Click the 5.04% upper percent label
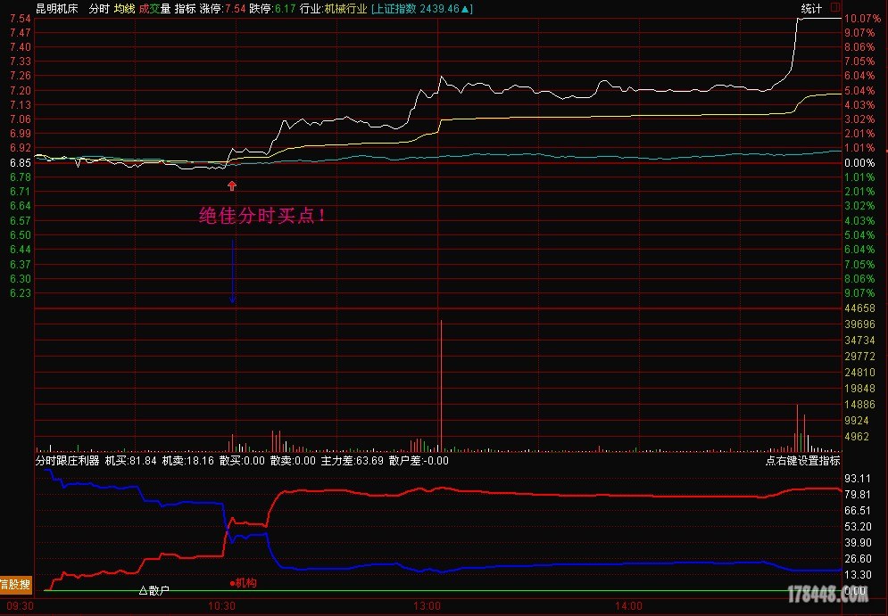Screen dimensions: 888x616 point(859,91)
